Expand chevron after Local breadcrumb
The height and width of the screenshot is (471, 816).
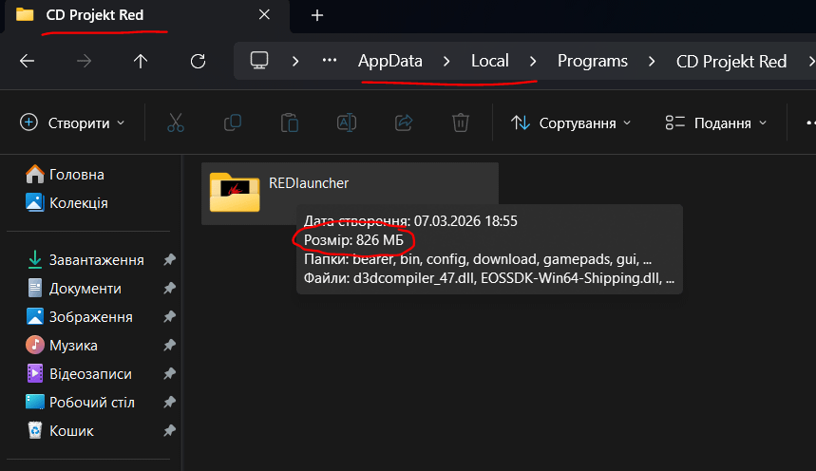coord(532,62)
